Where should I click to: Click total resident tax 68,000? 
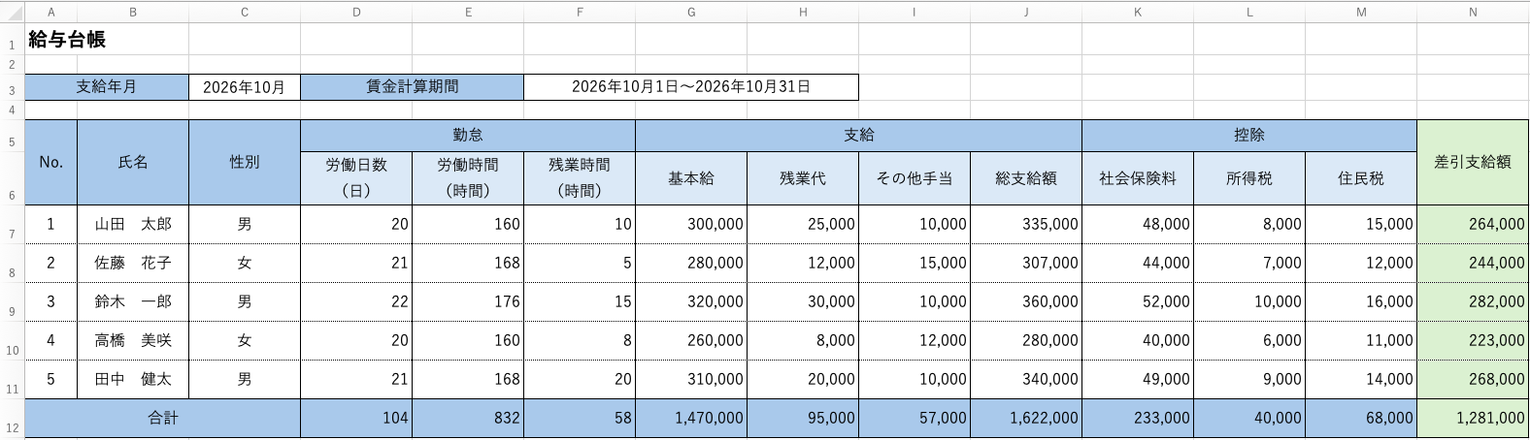tap(1361, 419)
